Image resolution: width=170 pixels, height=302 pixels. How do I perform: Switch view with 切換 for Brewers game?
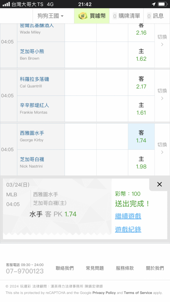(162, 40)
